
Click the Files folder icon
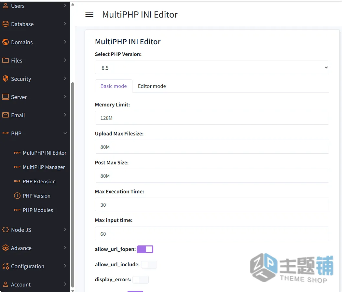coord(6,61)
